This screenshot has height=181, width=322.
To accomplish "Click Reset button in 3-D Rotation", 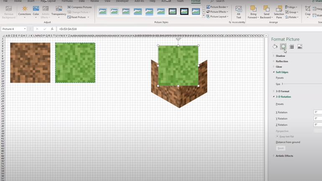I will [x=281, y=148].
